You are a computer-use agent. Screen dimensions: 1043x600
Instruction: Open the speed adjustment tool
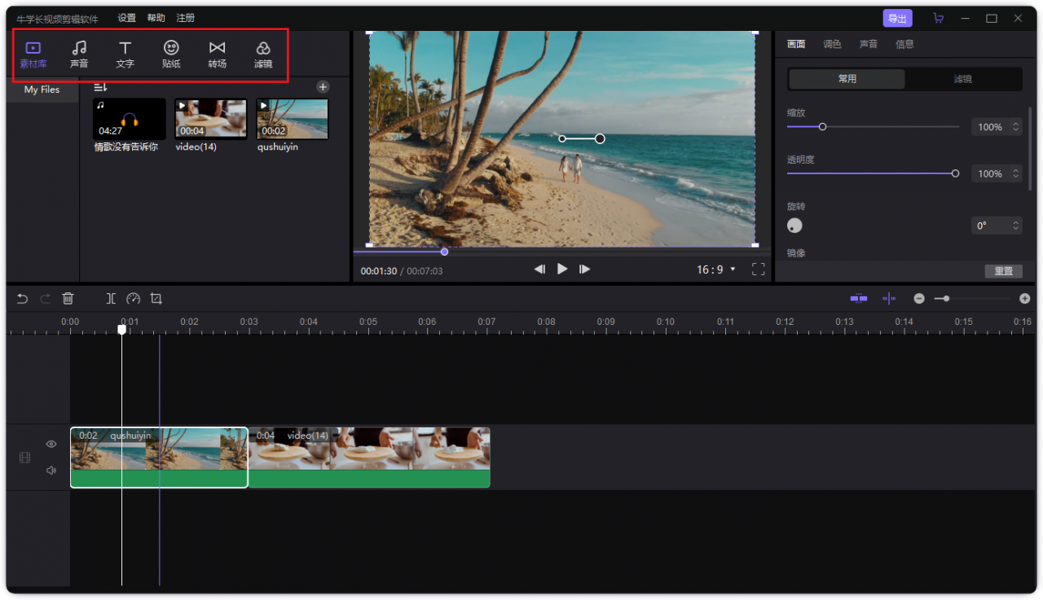click(134, 299)
